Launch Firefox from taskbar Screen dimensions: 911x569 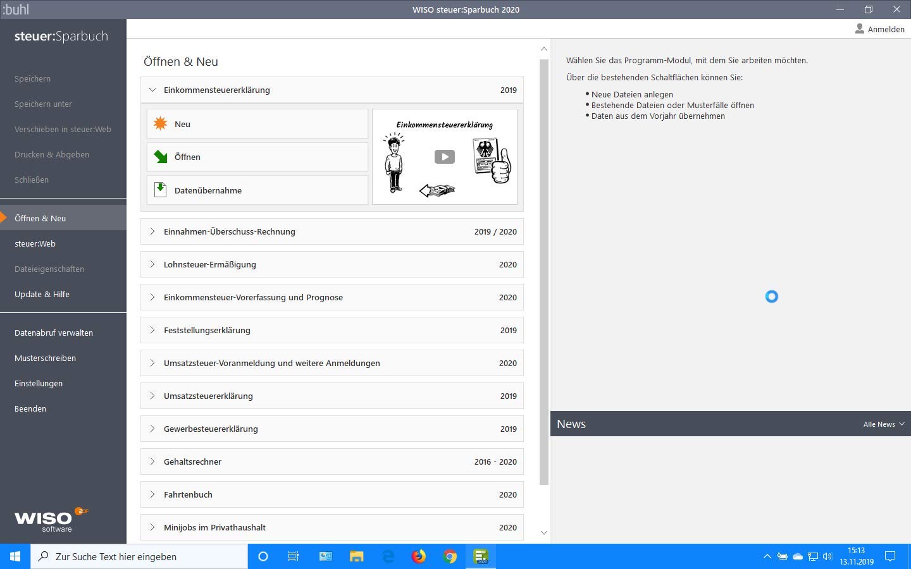[x=419, y=556]
